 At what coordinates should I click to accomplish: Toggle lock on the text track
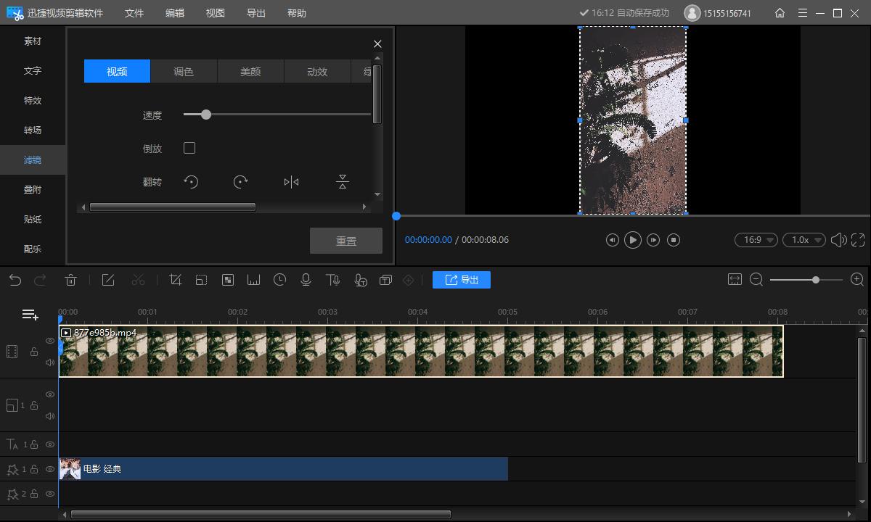[x=34, y=444]
